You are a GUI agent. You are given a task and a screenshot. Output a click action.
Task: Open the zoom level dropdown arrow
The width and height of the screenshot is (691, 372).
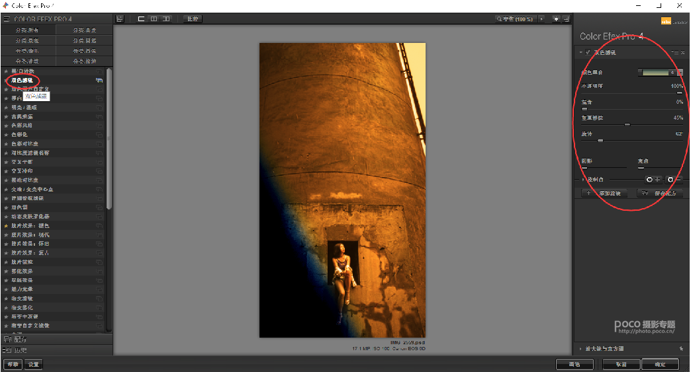coord(541,19)
